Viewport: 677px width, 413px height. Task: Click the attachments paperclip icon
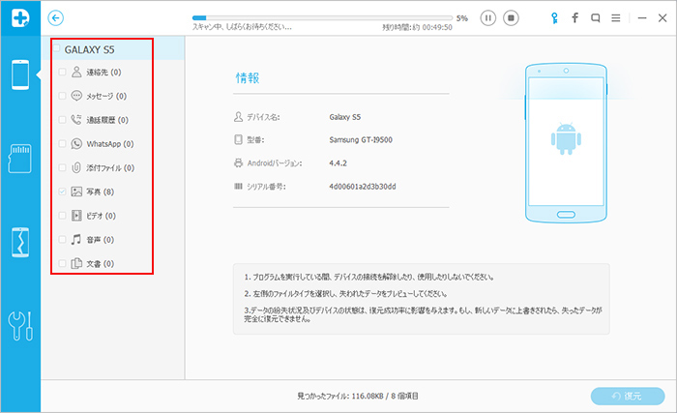(x=76, y=167)
